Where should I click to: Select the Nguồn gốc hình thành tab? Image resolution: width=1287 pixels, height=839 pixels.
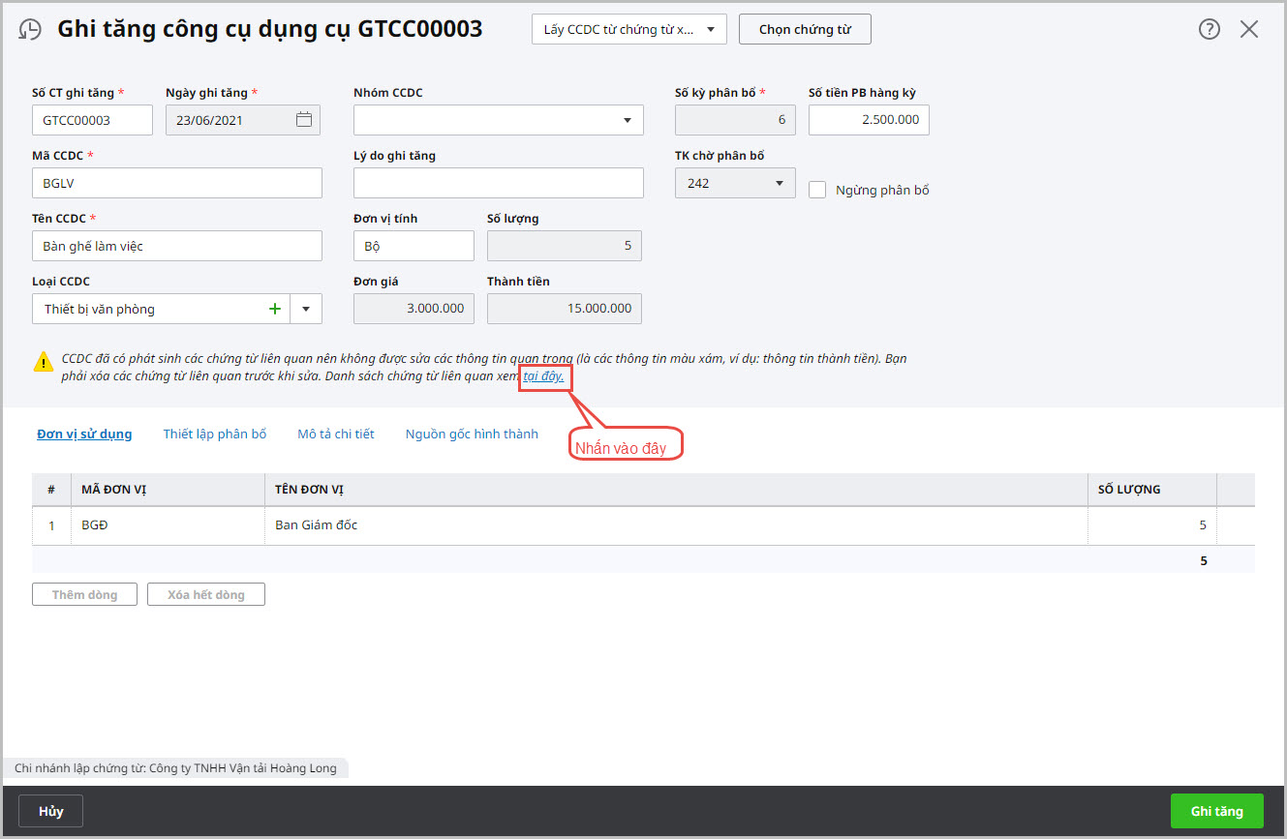click(472, 434)
